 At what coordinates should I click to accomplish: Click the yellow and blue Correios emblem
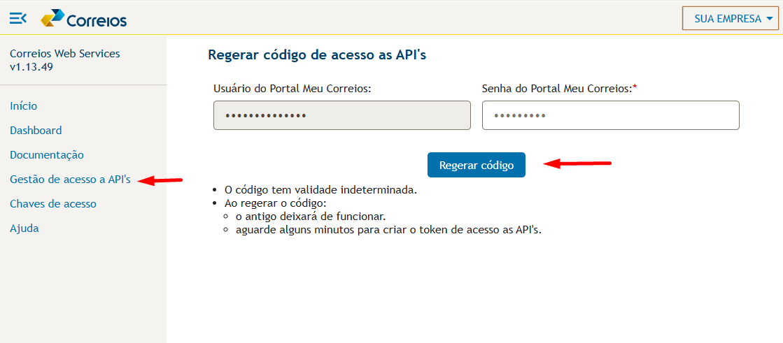pyautogui.click(x=52, y=18)
